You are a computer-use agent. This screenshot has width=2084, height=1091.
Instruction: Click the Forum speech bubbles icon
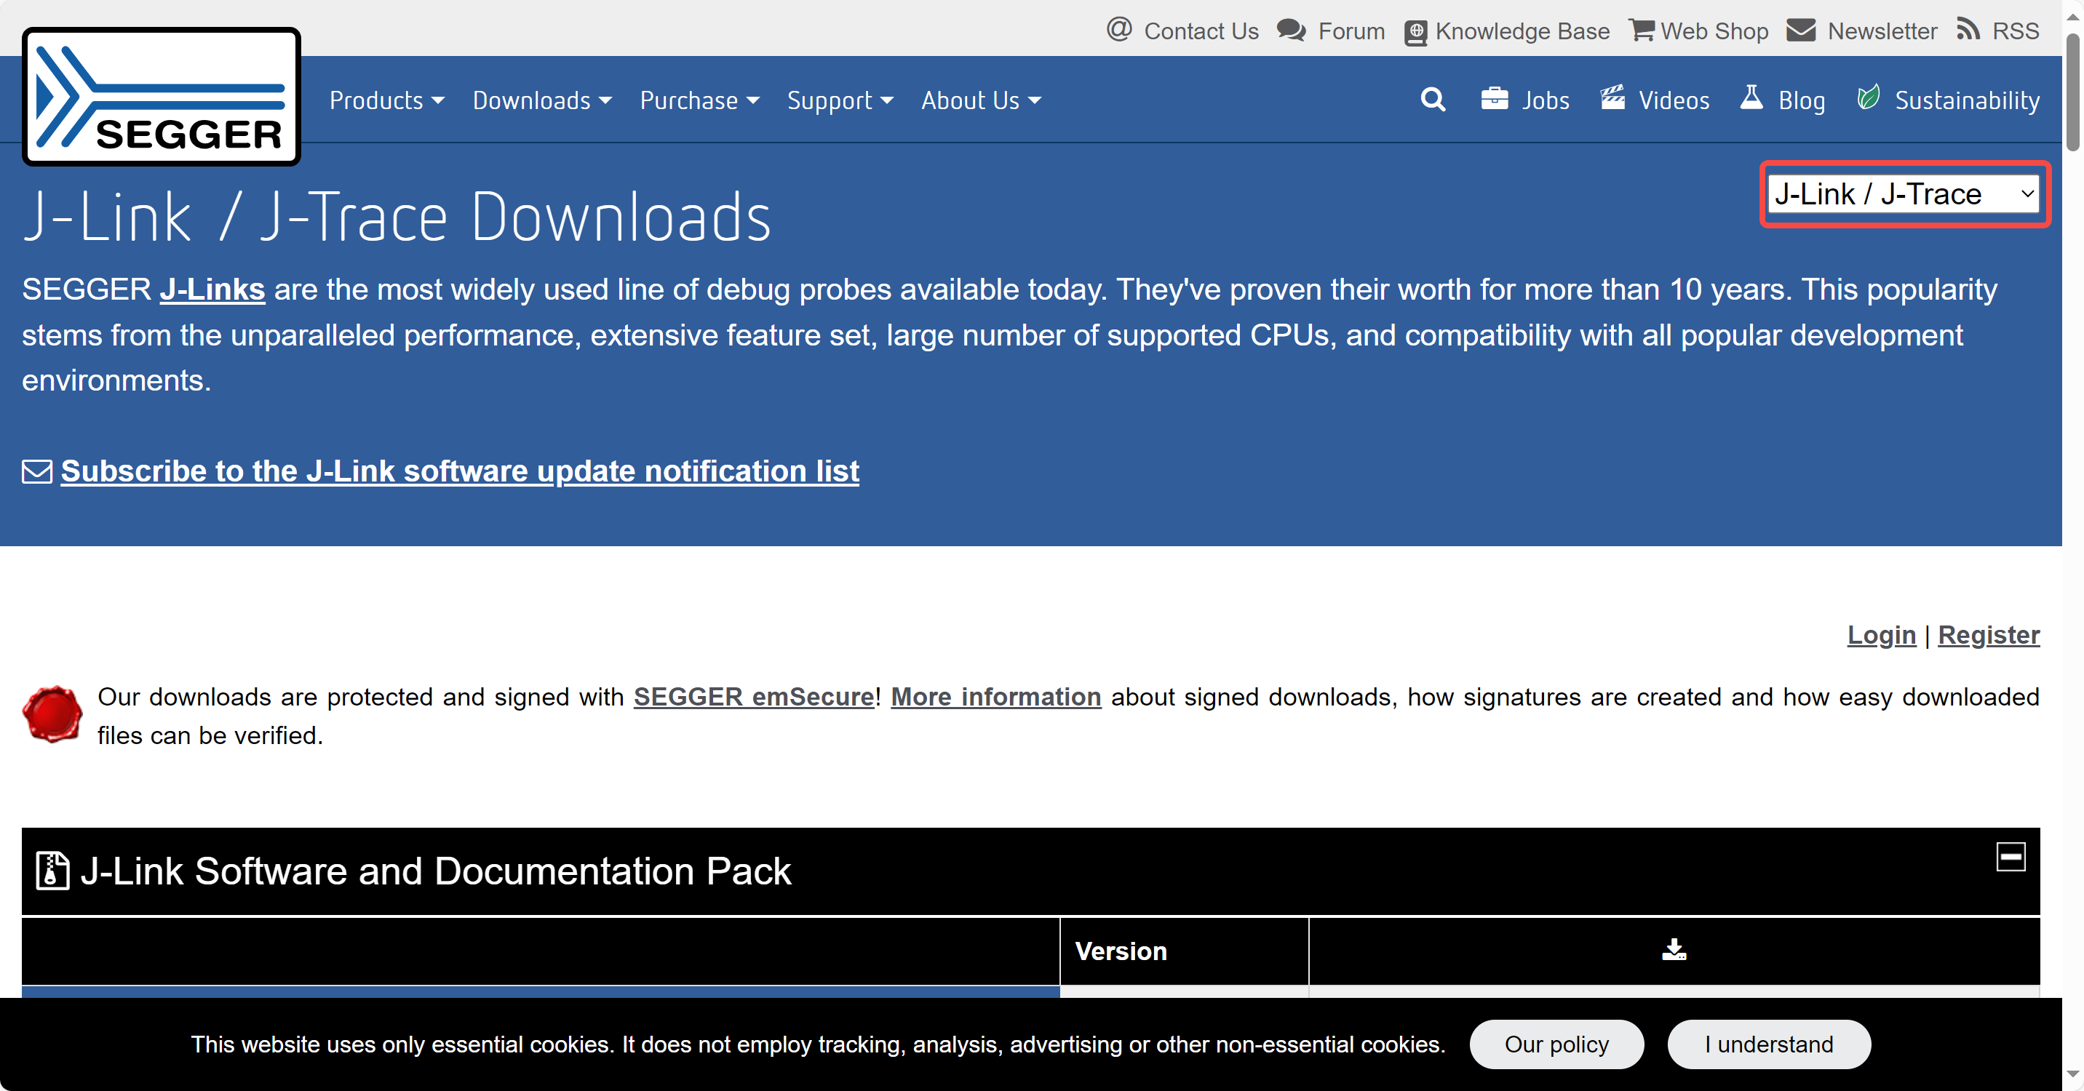(x=1291, y=31)
